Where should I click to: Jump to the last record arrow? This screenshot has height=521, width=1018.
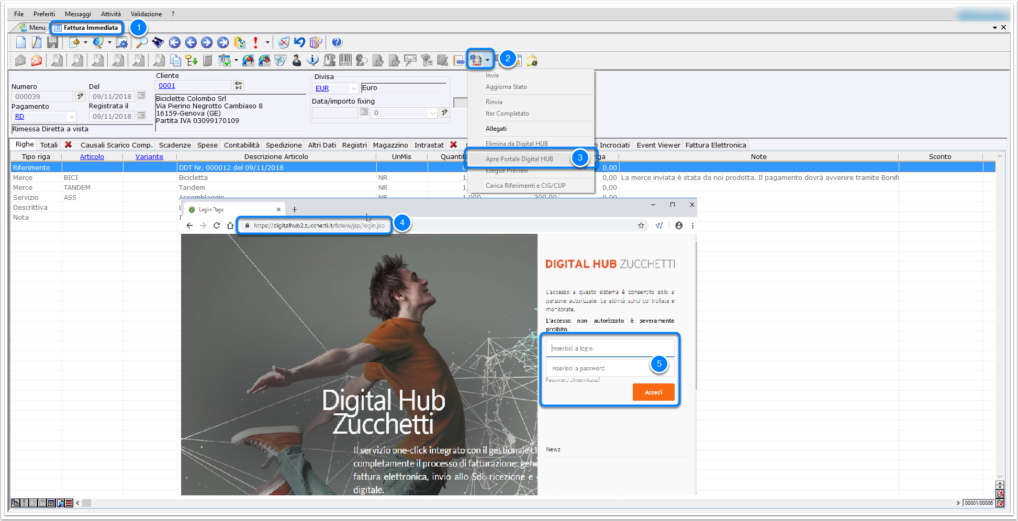223,42
